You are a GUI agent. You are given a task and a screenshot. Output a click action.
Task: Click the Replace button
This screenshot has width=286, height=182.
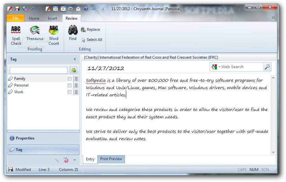point(90,29)
